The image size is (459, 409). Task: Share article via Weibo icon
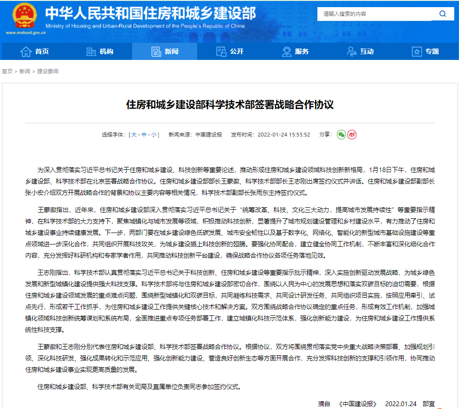pos(352,135)
